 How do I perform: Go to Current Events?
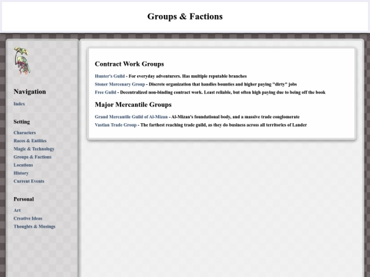29,181
